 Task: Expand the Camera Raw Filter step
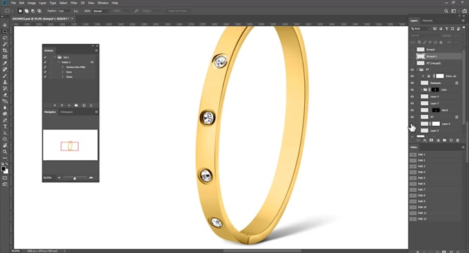63,67
